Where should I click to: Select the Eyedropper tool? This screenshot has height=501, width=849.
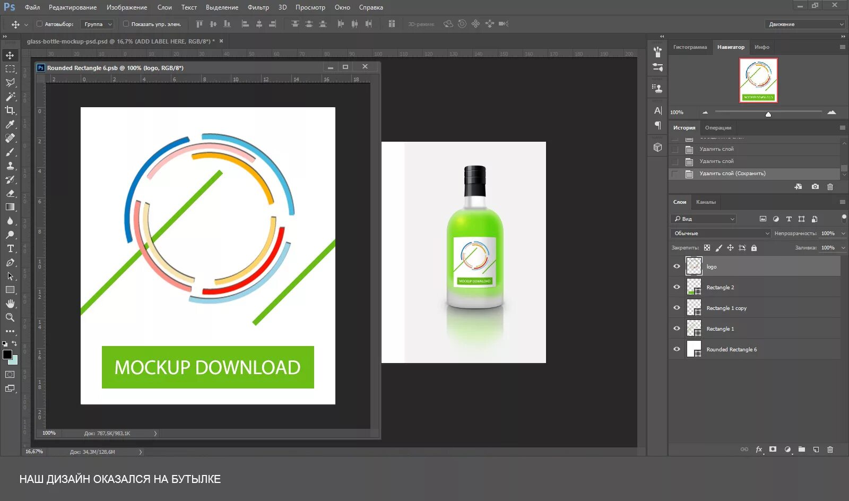click(x=10, y=124)
